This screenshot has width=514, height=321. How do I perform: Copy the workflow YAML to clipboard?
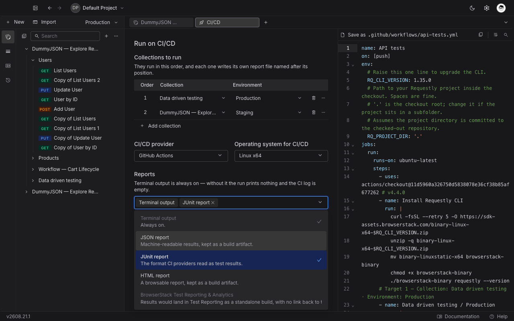coord(481,35)
